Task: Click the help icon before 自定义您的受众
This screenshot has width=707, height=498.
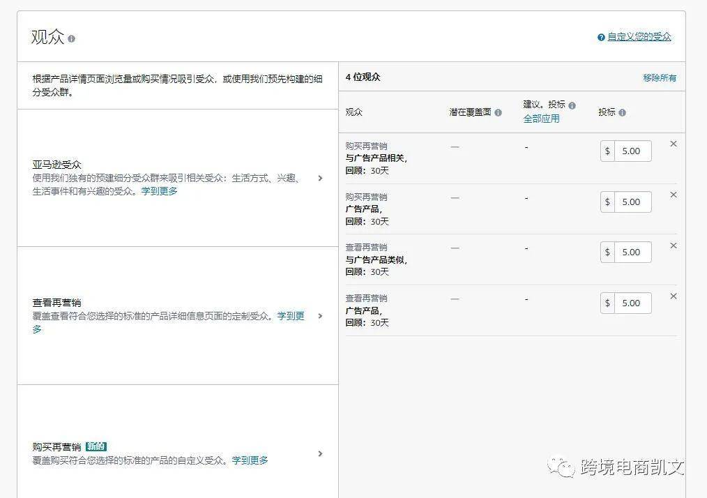Action: click(x=601, y=38)
